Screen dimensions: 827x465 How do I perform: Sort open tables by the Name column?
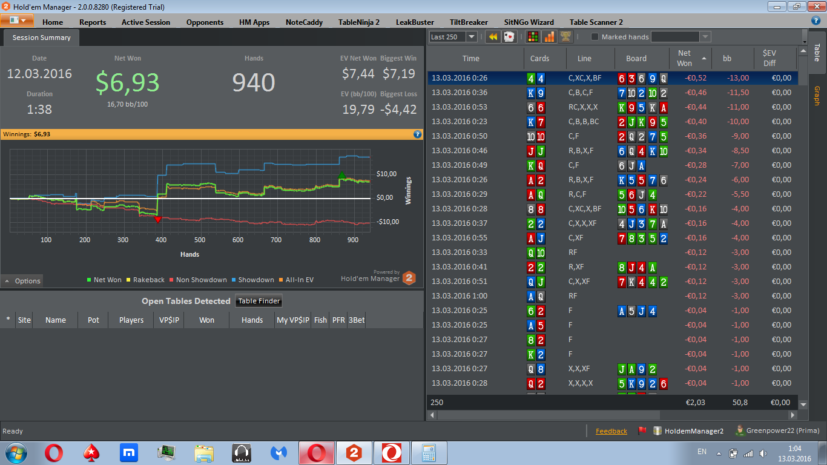55,320
